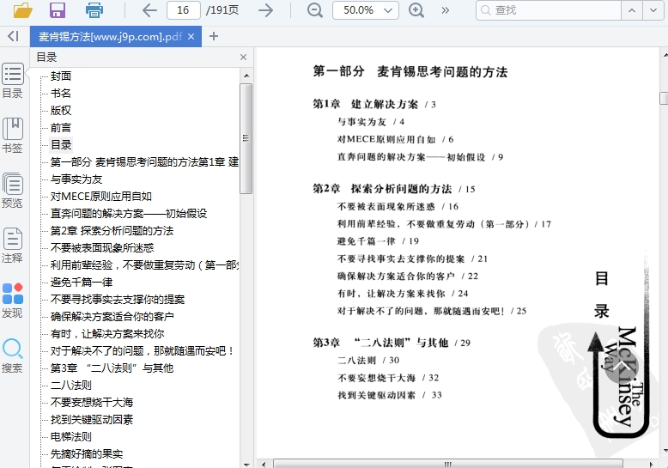This screenshot has width=668, height=468.
Task: Jump to 第2章 探索分析问题的方法 outline
Action: click(112, 231)
